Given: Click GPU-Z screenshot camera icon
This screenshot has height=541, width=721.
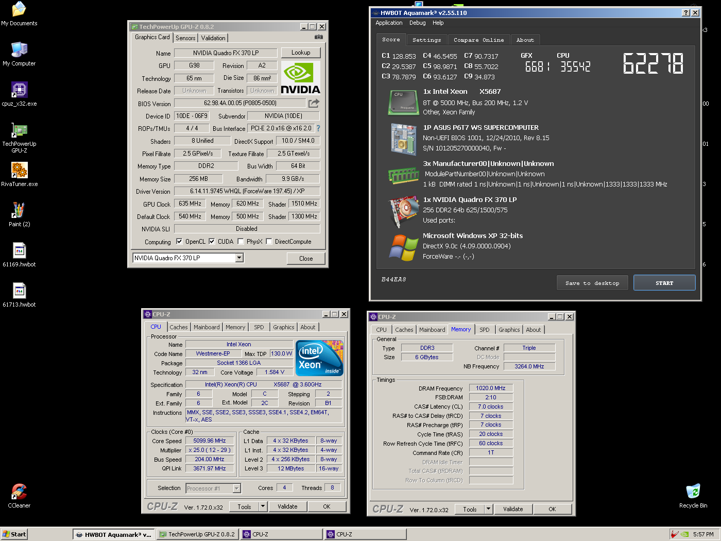Looking at the screenshot, I should coord(319,37).
